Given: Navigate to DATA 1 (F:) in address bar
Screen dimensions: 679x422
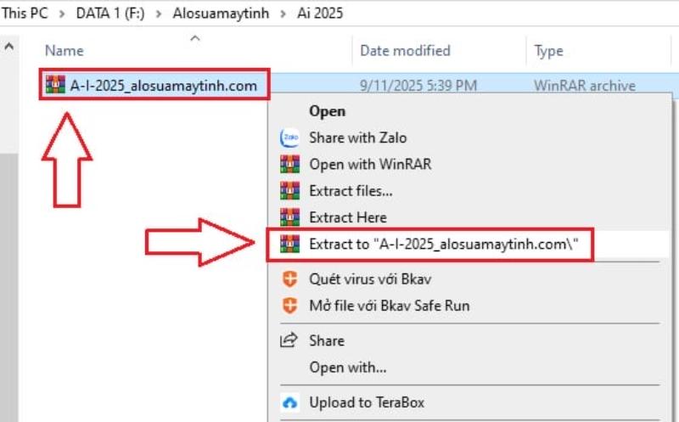Looking at the screenshot, I should [109, 14].
